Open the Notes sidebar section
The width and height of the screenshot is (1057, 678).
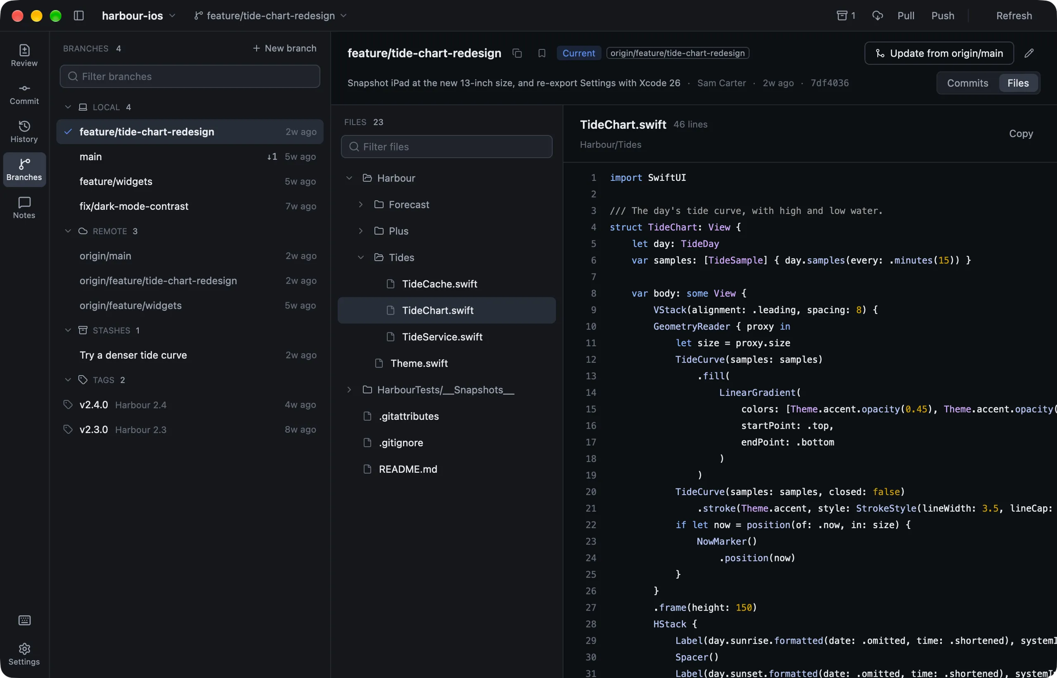click(x=24, y=208)
